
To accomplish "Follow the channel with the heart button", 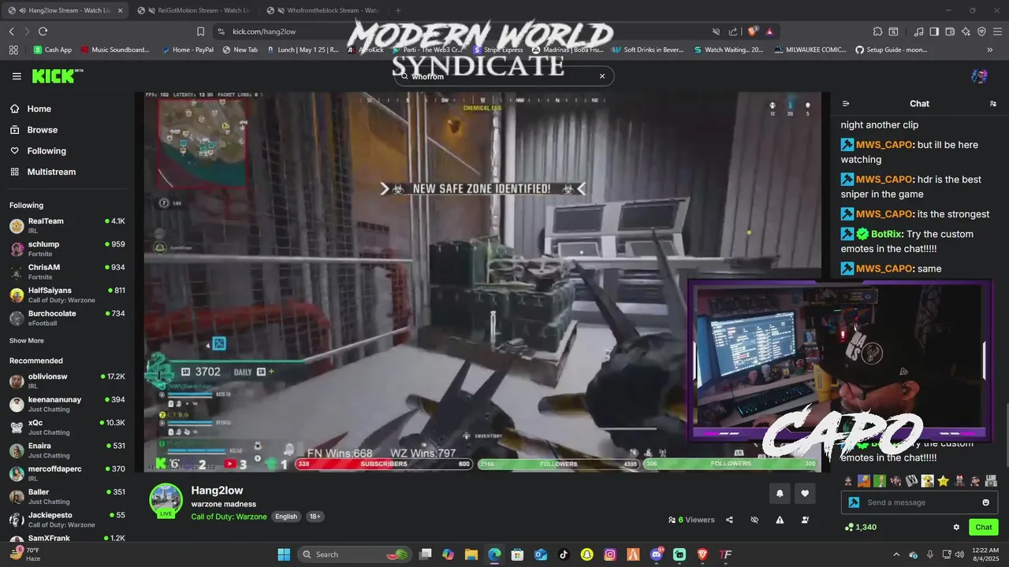I will point(805,494).
